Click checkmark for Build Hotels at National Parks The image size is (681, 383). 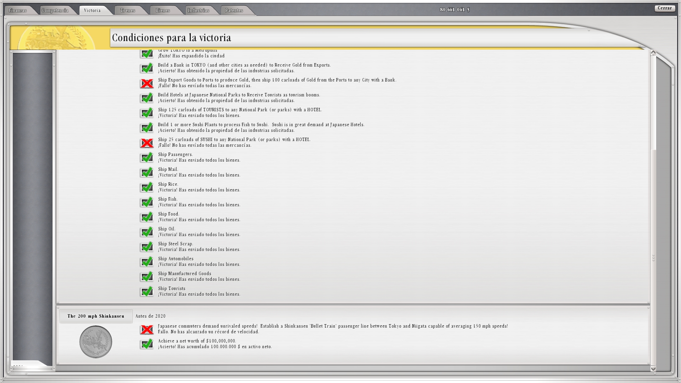pos(146,98)
